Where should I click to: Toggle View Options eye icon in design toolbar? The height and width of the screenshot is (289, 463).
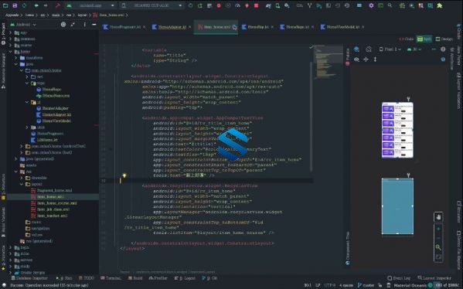click(356, 59)
